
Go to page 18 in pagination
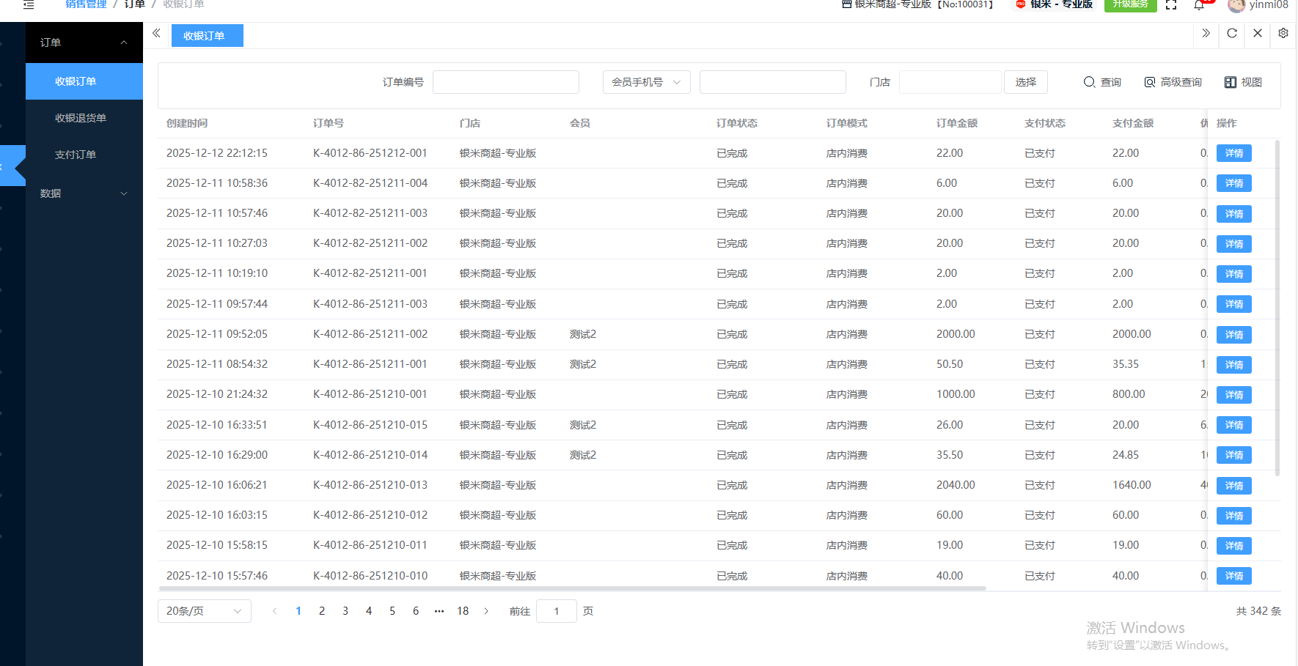tap(463, 611)
